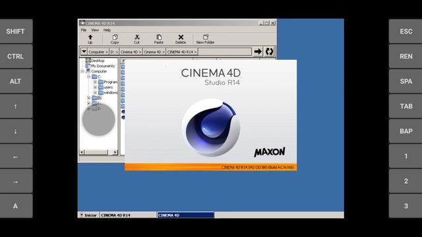This screenshot has width=422, height=237.
Task: Switch to CINEMA 4D R14 taskbar window
Action: point(128,215)
